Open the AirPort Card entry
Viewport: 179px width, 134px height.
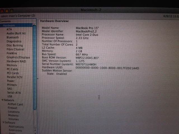click(15, 104)
